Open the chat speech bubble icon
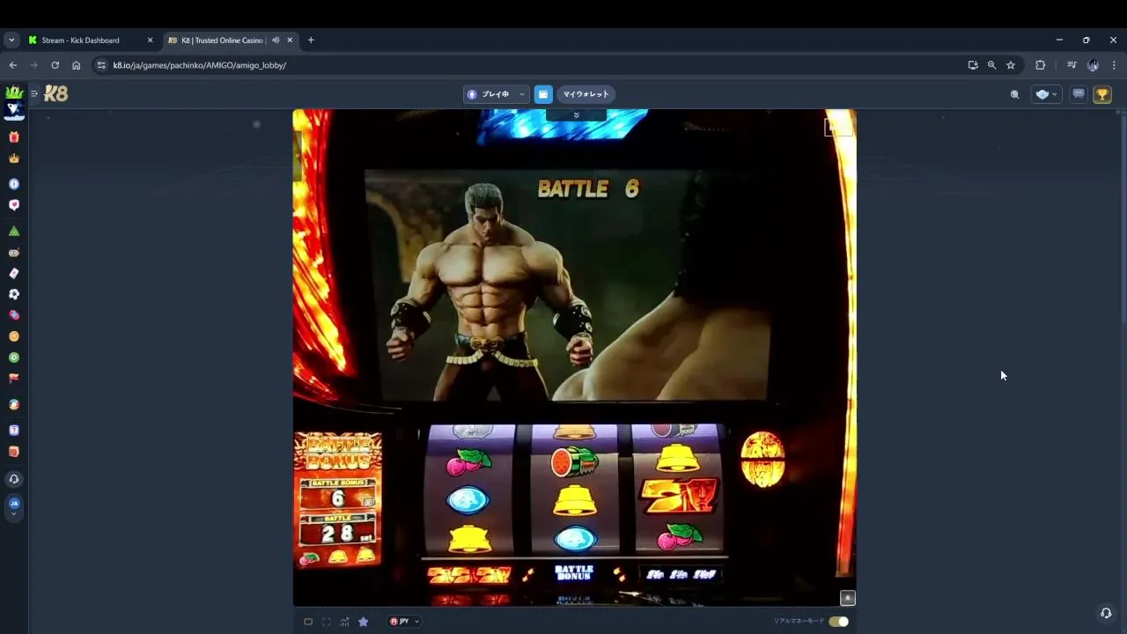 tap(1079, 94)
